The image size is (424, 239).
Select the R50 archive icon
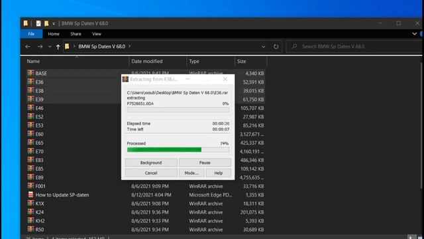pos(31,229)
